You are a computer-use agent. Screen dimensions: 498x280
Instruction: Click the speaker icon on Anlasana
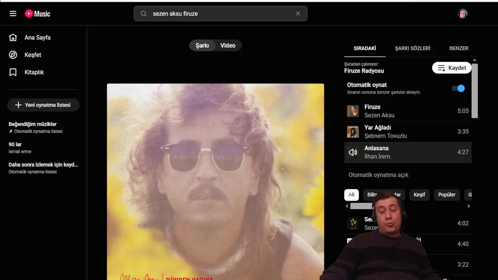tap(353, 152)
